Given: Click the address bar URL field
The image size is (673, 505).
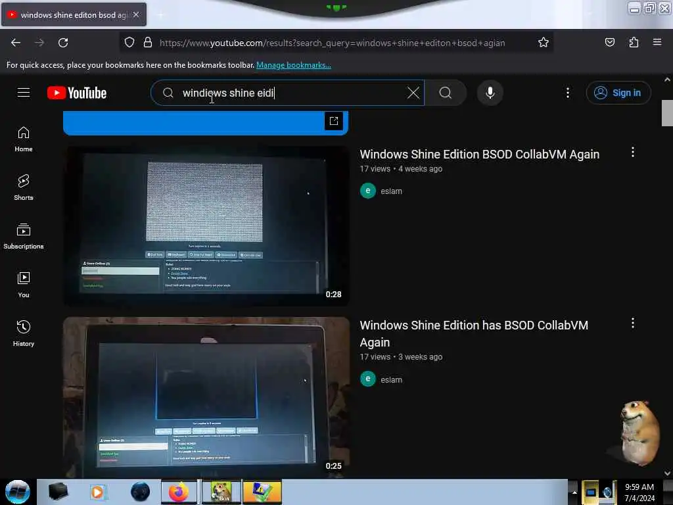Looking at the screenshot, I should coord(333,43).
